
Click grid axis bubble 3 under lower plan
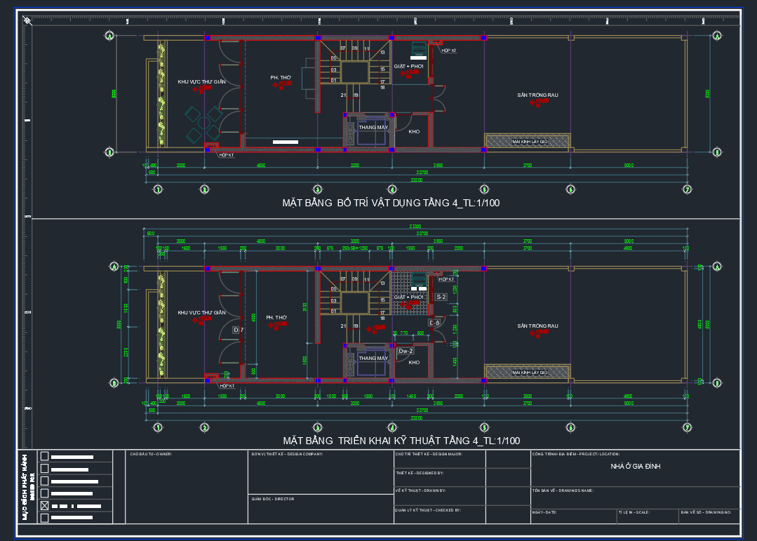pos(317,427)
